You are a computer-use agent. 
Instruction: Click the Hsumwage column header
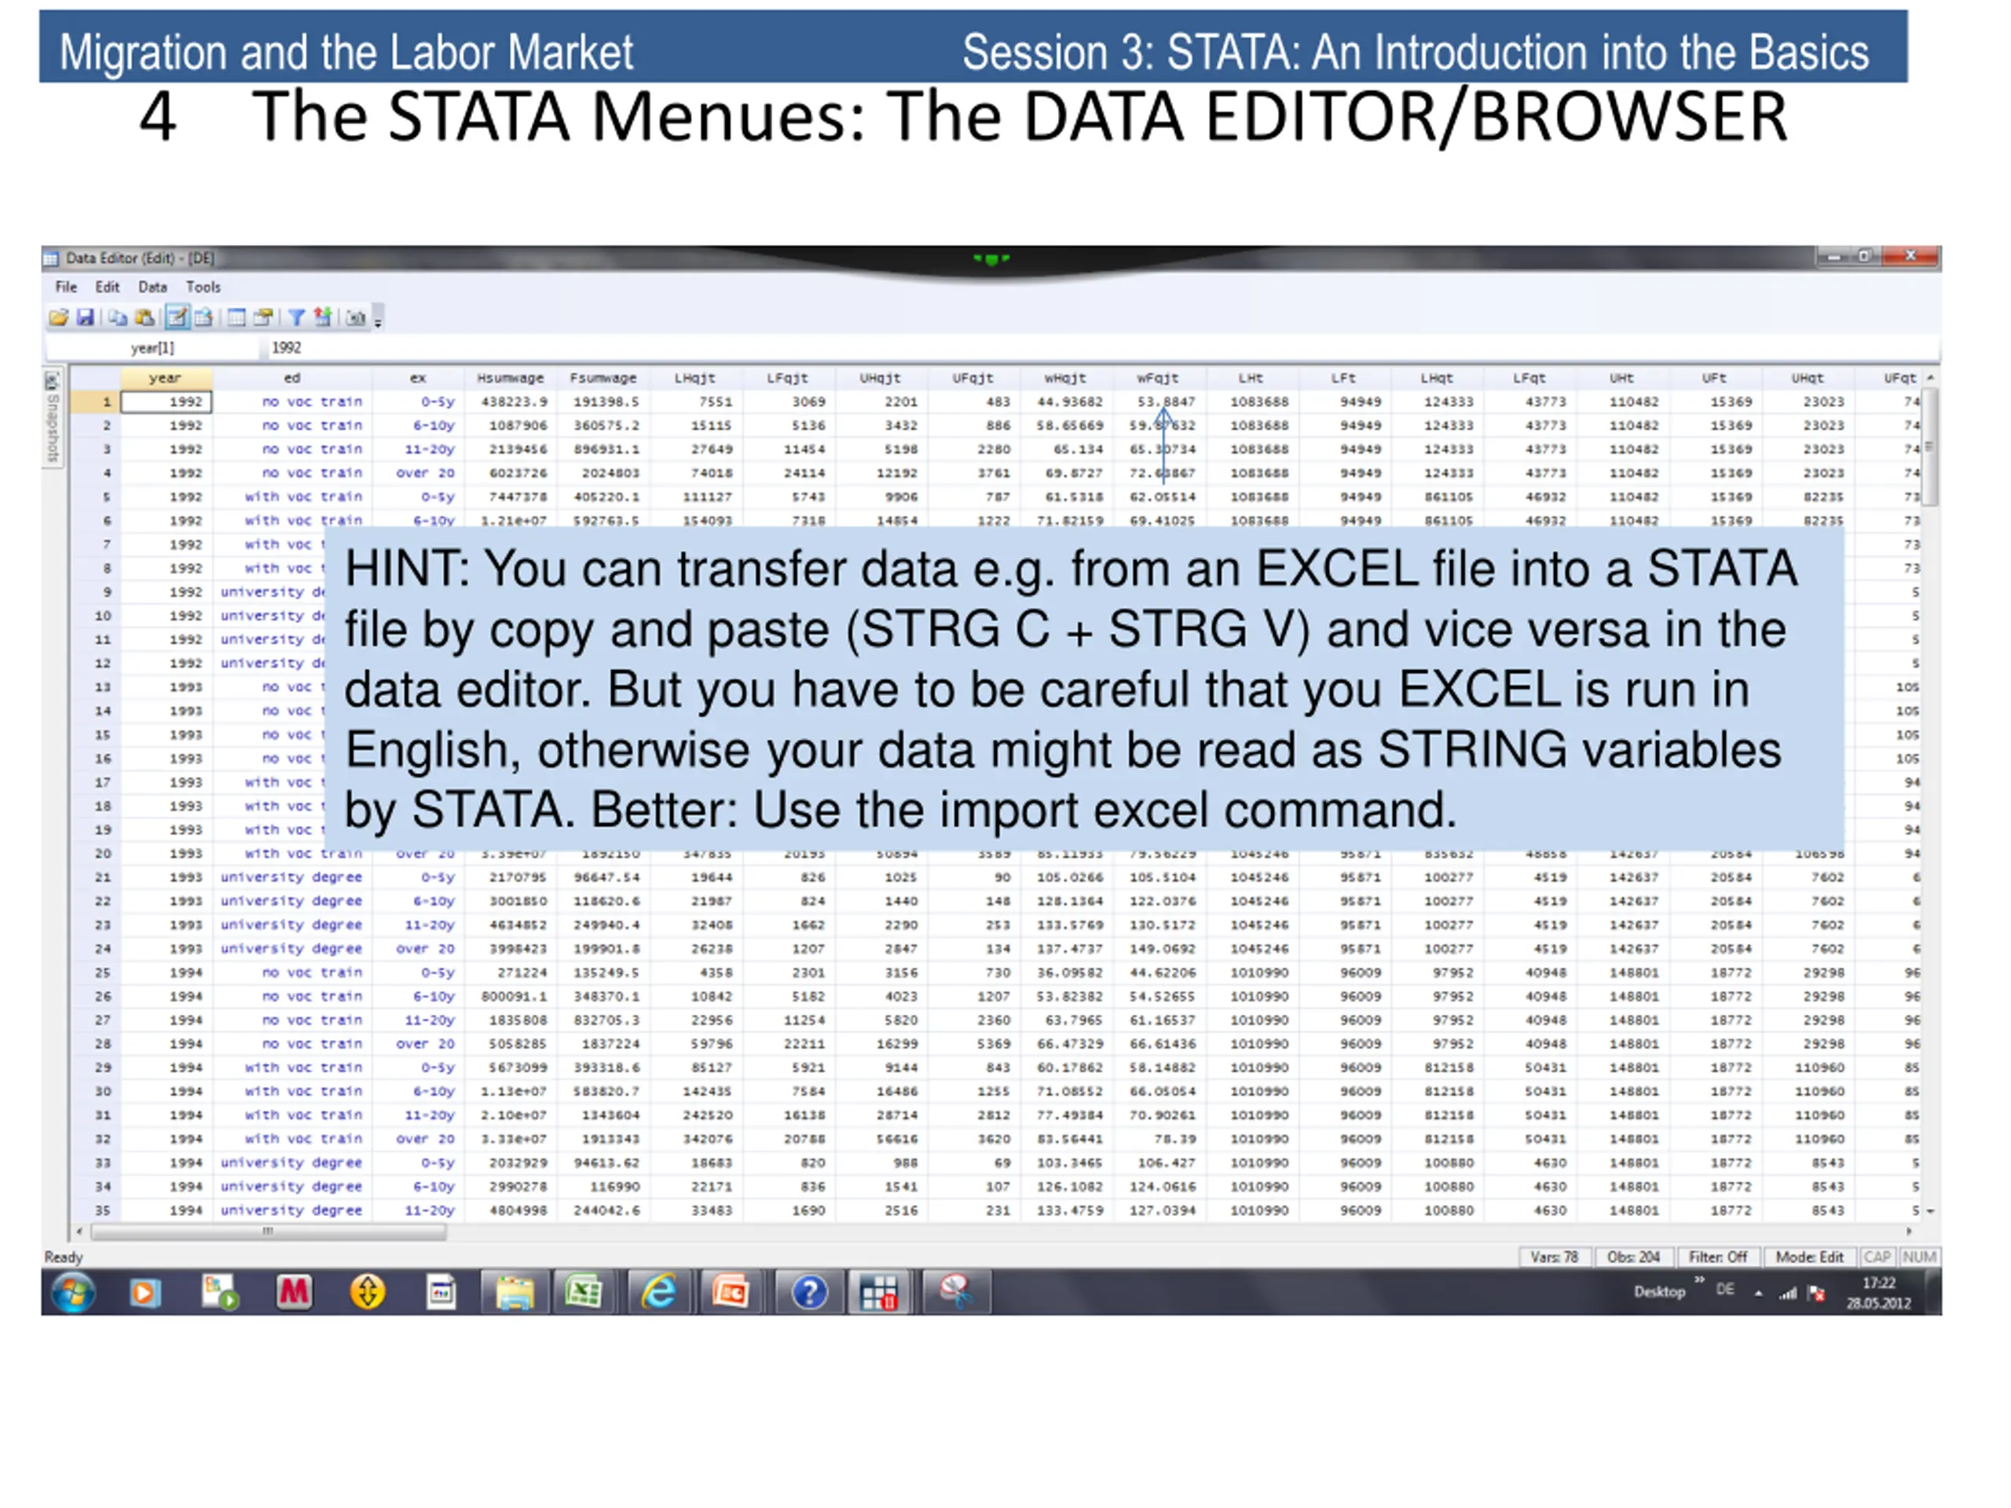(x=511, y=378)
